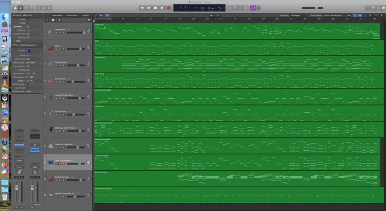Click the Bnce button on output strip
This screenshot has width=386, height=211.
click(38, 205)
